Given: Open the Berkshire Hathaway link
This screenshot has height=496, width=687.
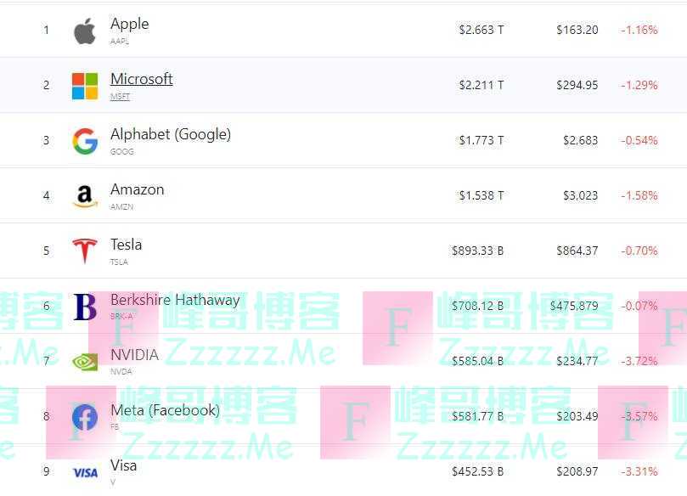Looking at the screenshot, I should point(175,300).
